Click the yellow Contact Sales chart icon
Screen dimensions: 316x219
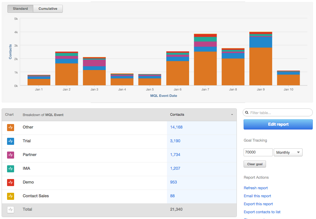coord(11,196)
